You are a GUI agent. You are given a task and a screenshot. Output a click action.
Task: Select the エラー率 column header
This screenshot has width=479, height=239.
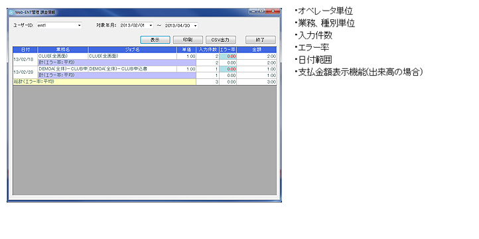pyautogui.click(x=228, y=50)
